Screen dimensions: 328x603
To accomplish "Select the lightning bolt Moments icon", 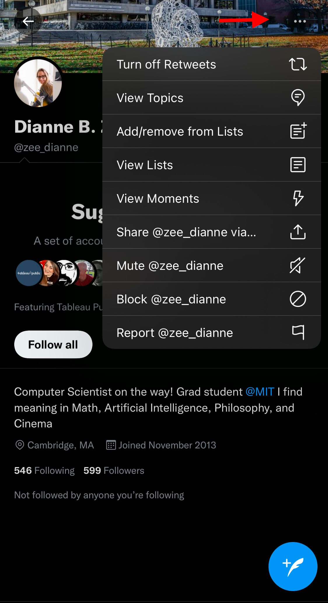I will (298, 198).
